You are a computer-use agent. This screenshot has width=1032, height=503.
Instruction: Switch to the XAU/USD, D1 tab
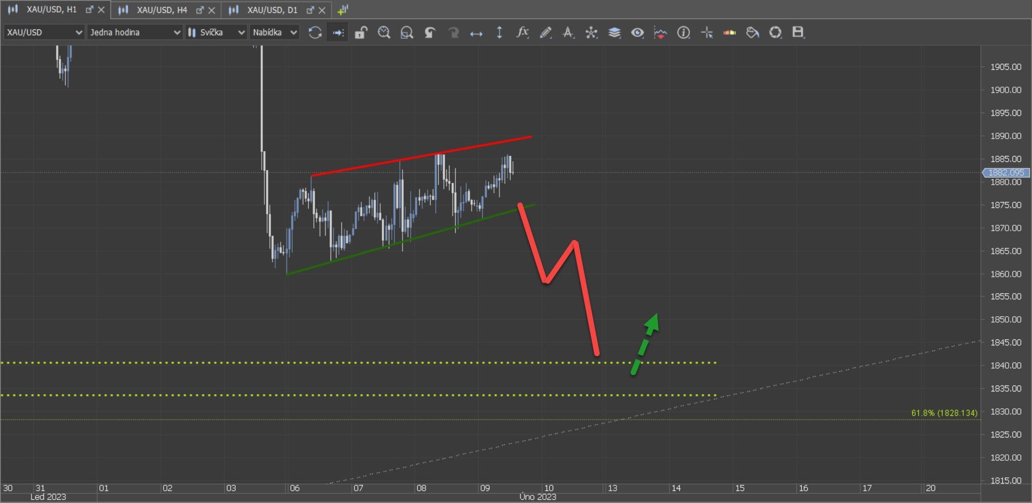272,10
